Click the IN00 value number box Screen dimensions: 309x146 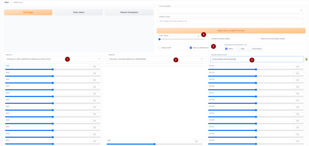(x=95, y=66)
